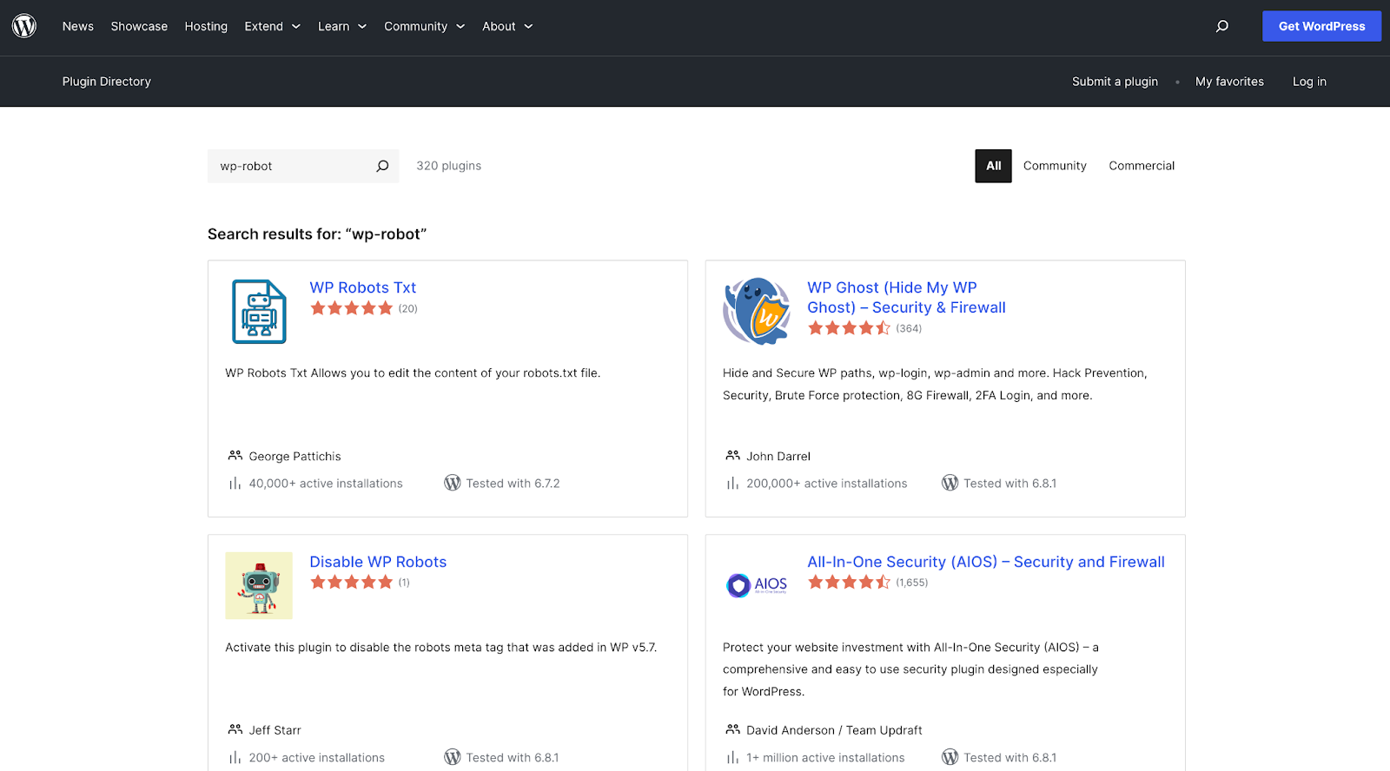
Task: Click the John Darrel author name
Action: coord(778,457)
